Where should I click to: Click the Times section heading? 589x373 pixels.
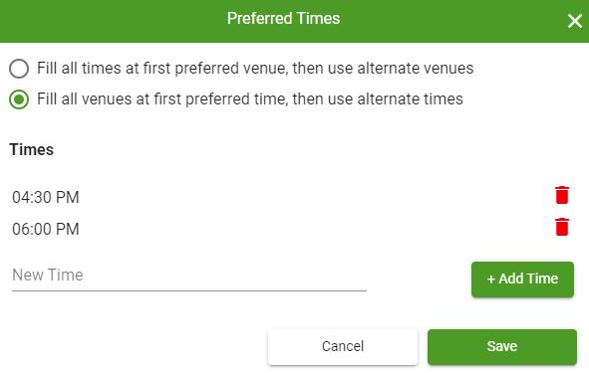click(x=32, y=149)
